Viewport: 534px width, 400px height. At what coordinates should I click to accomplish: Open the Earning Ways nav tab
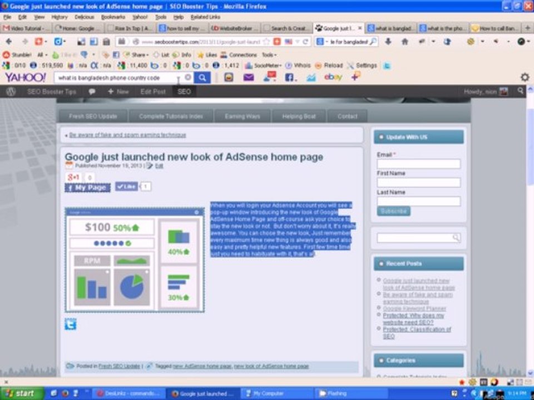click(242, 116)
